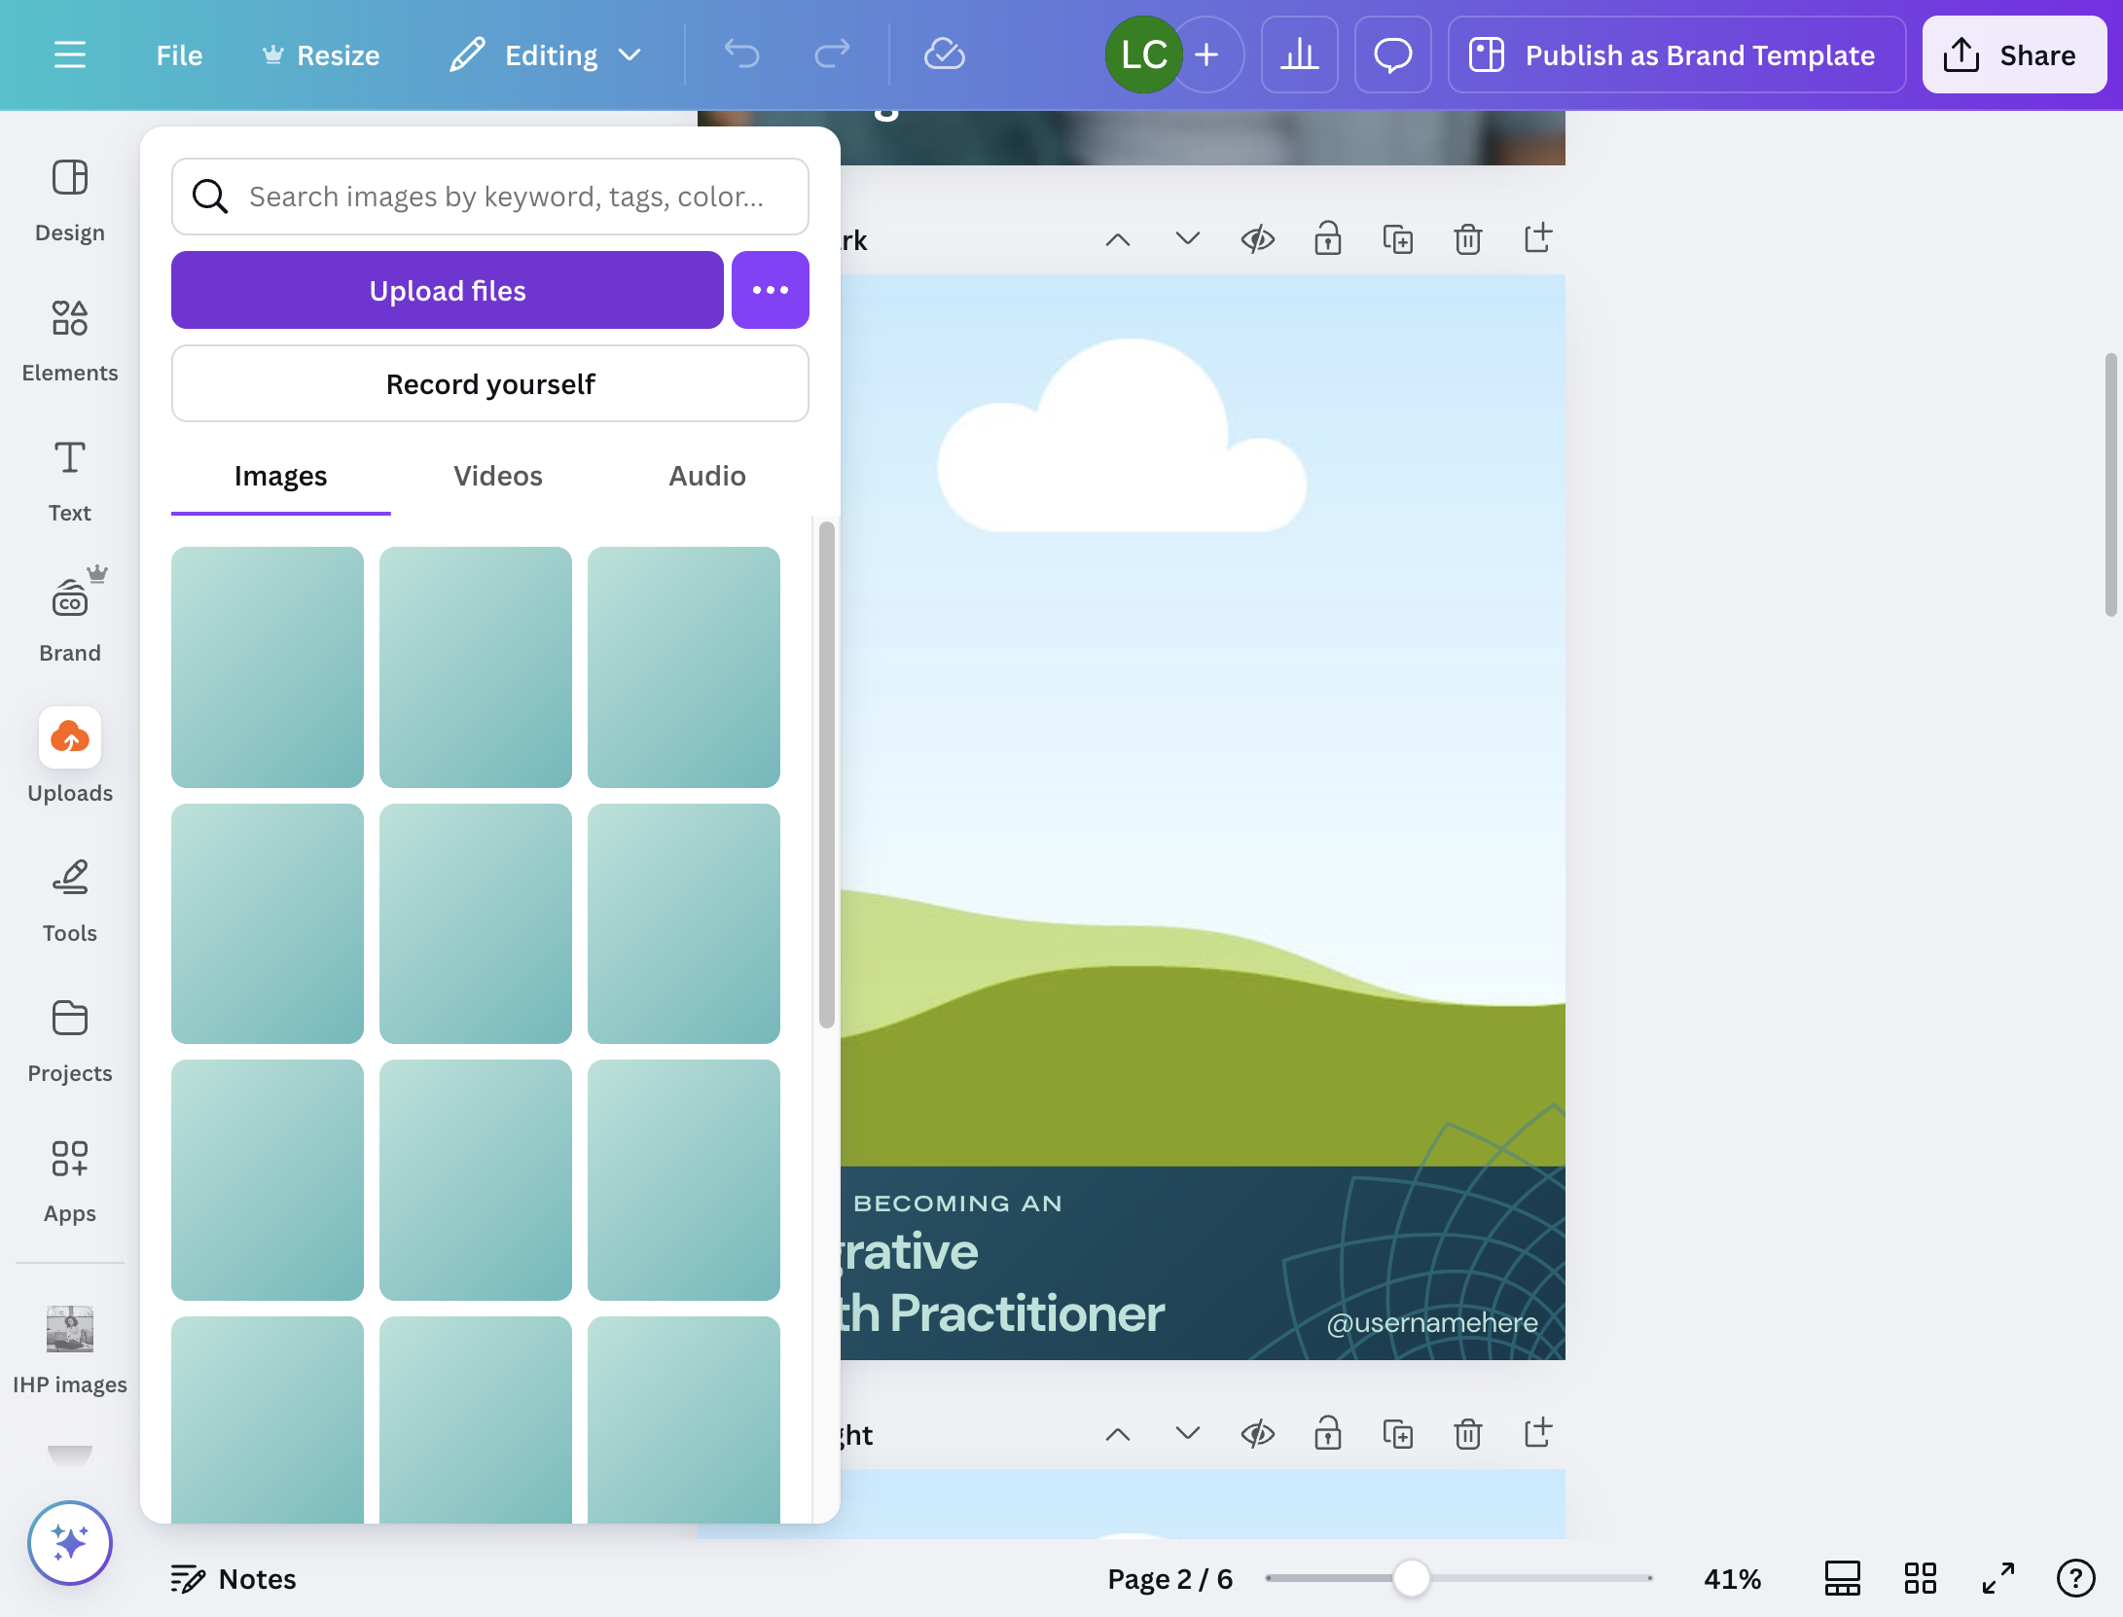2123x1617 pixels.
Task: Open the Apps sidebar panel
Action: click(x=70, y=1182)
